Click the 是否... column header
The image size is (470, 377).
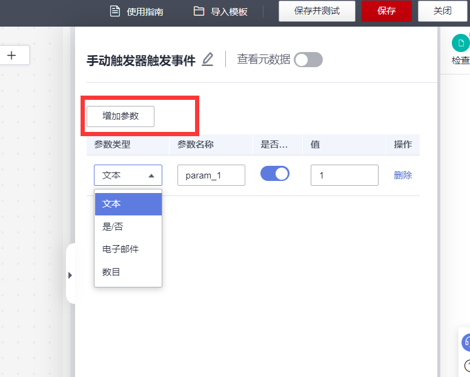[x=278, y=145]
